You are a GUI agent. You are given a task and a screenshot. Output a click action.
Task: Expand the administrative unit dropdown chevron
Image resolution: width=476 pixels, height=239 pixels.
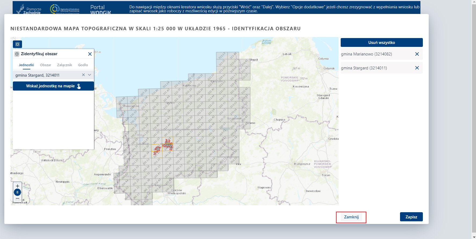tap(90, 75)
